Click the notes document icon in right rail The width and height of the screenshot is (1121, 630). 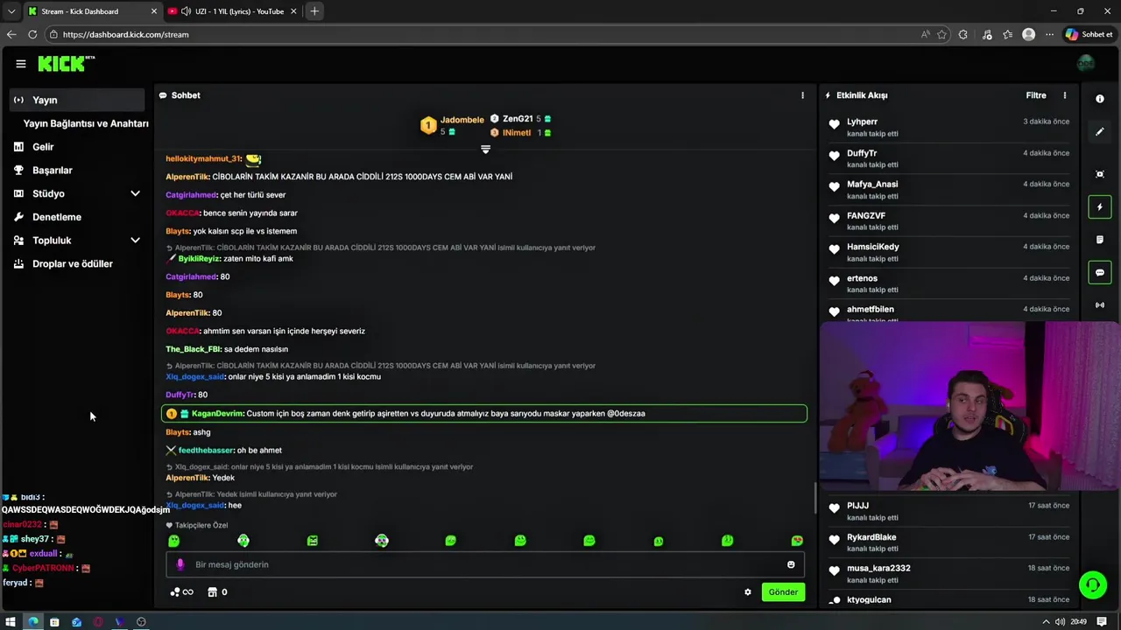[1100, 240]
